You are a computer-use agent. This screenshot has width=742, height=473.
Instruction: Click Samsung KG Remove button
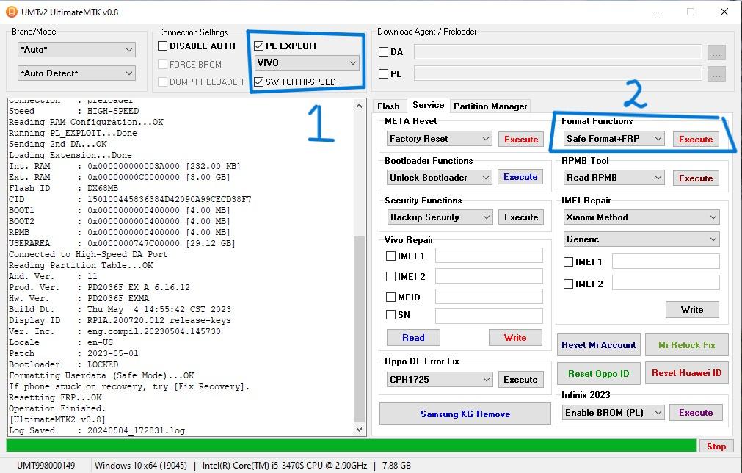click(x=465, y=414)
